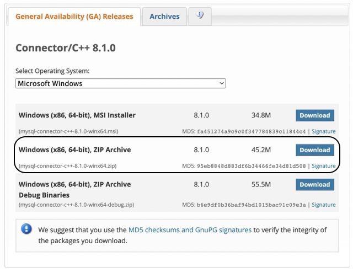Open Signature link for winx64.zip
The image size is (353, 273).
[x=323, y=165]
